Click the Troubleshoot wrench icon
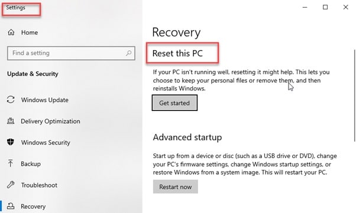Viewport: 356px width, 213px height. pos(11,185)
